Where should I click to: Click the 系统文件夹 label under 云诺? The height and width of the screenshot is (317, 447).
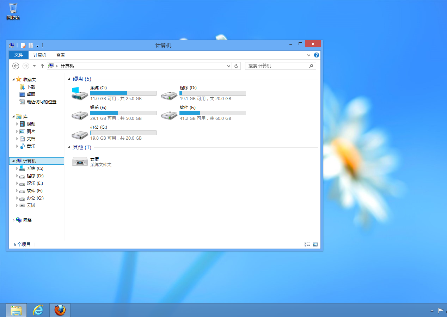point(101,165)
